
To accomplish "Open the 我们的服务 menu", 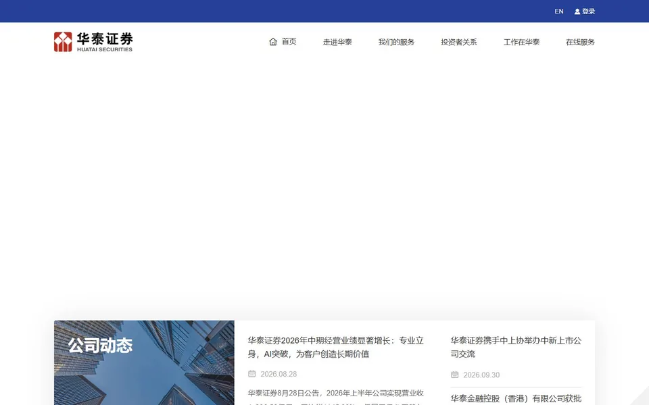I will tap(396, 42).
